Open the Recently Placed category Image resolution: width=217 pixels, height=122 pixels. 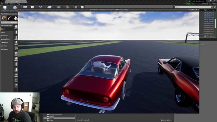pyautogui.click(x=6, y=26)
